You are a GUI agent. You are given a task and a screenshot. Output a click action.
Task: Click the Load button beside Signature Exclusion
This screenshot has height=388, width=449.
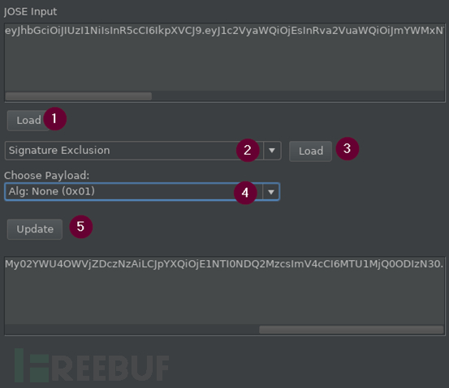pyautogui.click(x=310, y=151)
